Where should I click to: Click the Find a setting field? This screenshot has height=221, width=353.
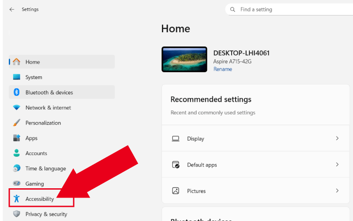pyautogui.click(x=291, y=9)
